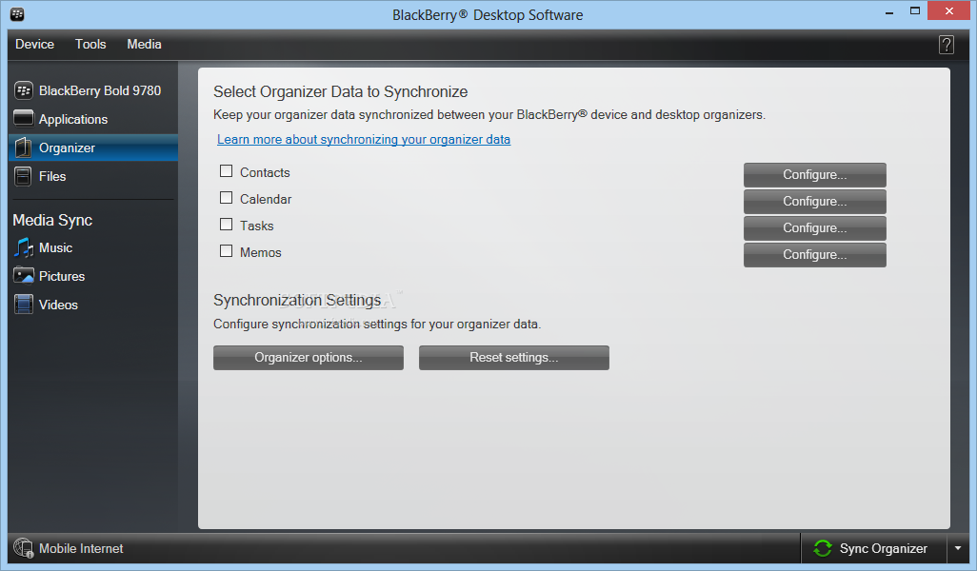Click the Files sidebar icon

pyautogui.click(x=23, y=176)
